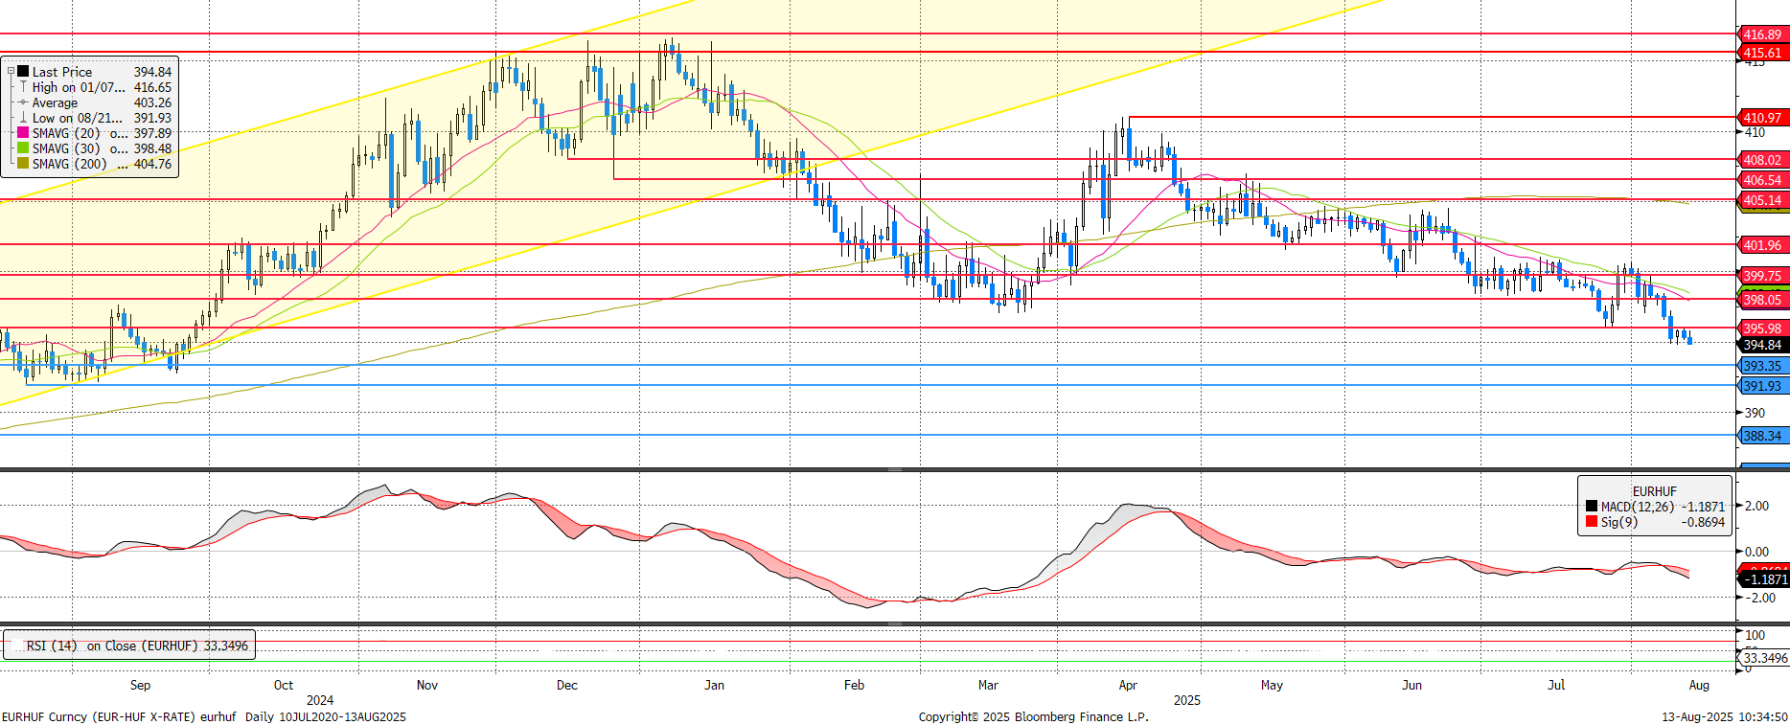Select the 401.96 red price tag
The height and width of the screenshot is (725, 1790).
click(1763, 245)
